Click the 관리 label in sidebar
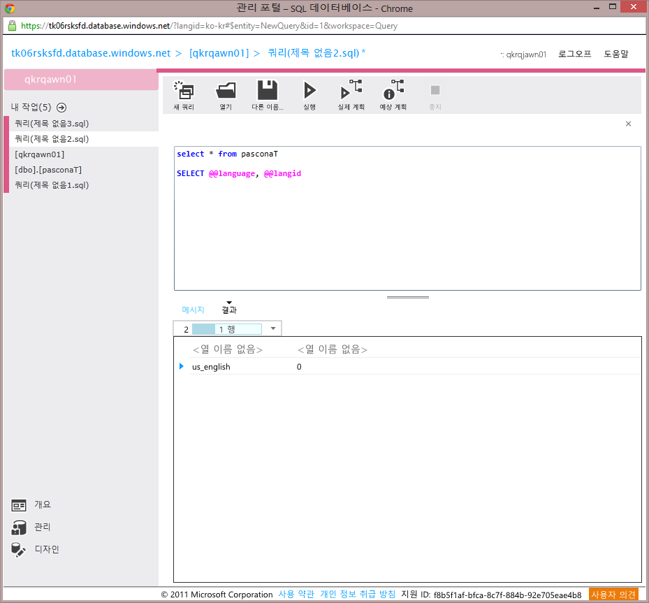This screenshot has width=649, height=603. pos(42,527)
